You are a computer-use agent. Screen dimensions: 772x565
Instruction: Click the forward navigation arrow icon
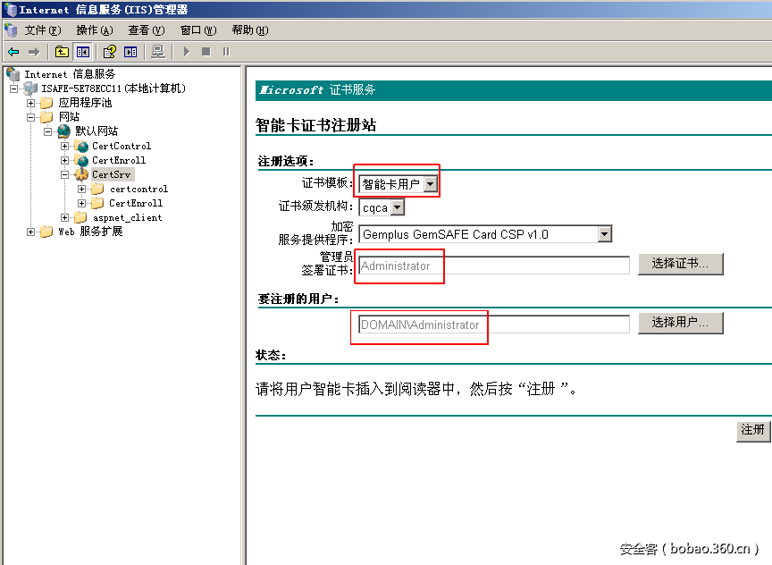click(36, 51)
